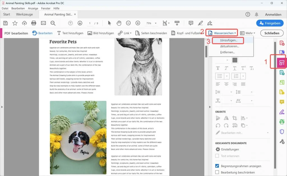Screen dimensions: 287x176
Task: Select the Hand tool in the toolbar
Action: (119, 23)
